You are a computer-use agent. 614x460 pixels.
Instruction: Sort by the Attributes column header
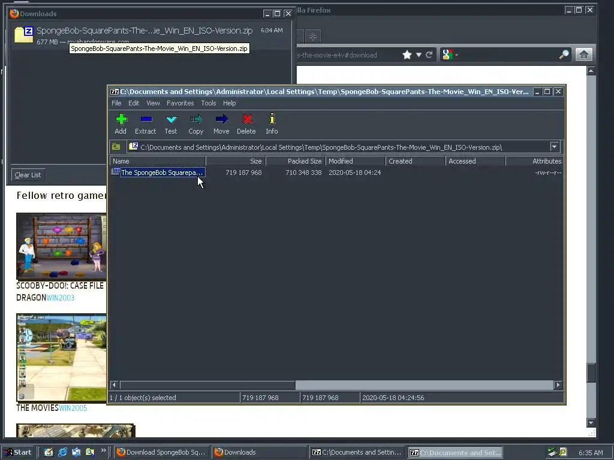(535, 161)
